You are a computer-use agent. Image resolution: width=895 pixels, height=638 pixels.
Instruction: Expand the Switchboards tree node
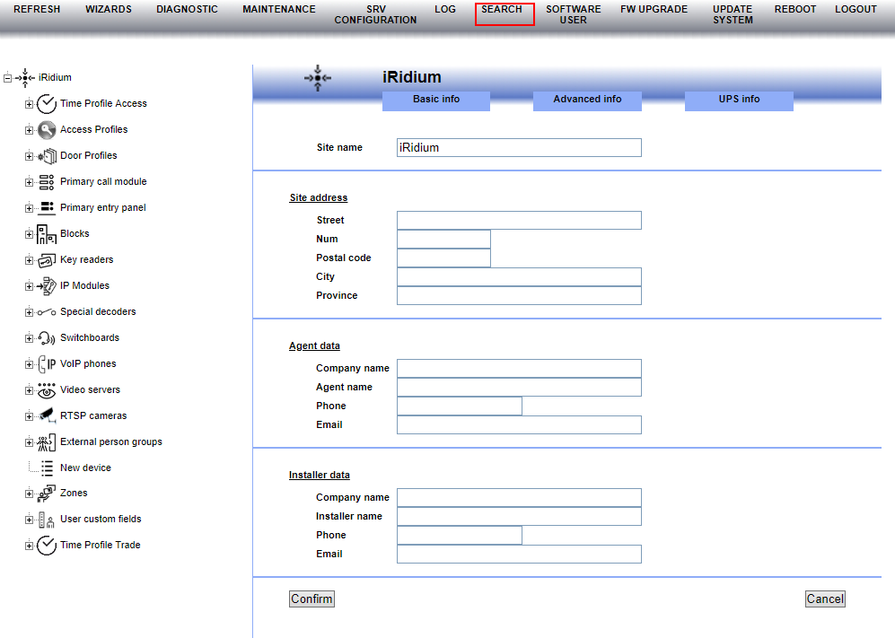tap(29, 337)
